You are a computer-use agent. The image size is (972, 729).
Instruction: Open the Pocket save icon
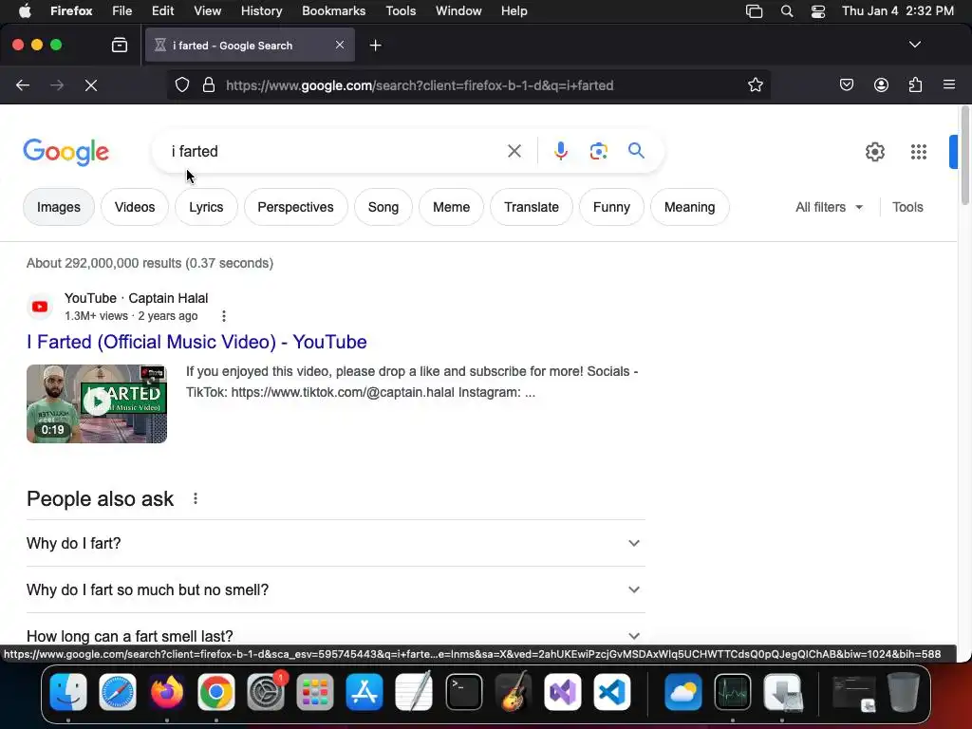[x=847, y=84]
